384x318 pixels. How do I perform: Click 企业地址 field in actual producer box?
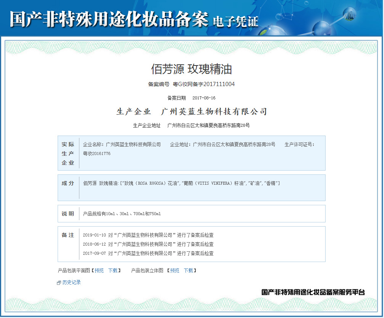(x=223, y=144)
